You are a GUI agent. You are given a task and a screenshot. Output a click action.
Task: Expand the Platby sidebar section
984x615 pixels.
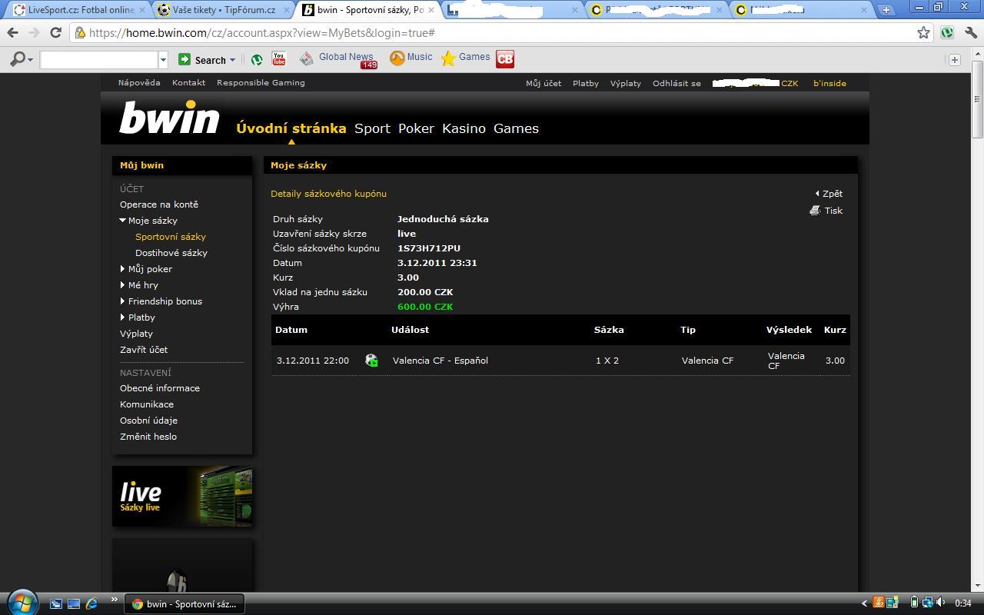click(x=123, y=317)
